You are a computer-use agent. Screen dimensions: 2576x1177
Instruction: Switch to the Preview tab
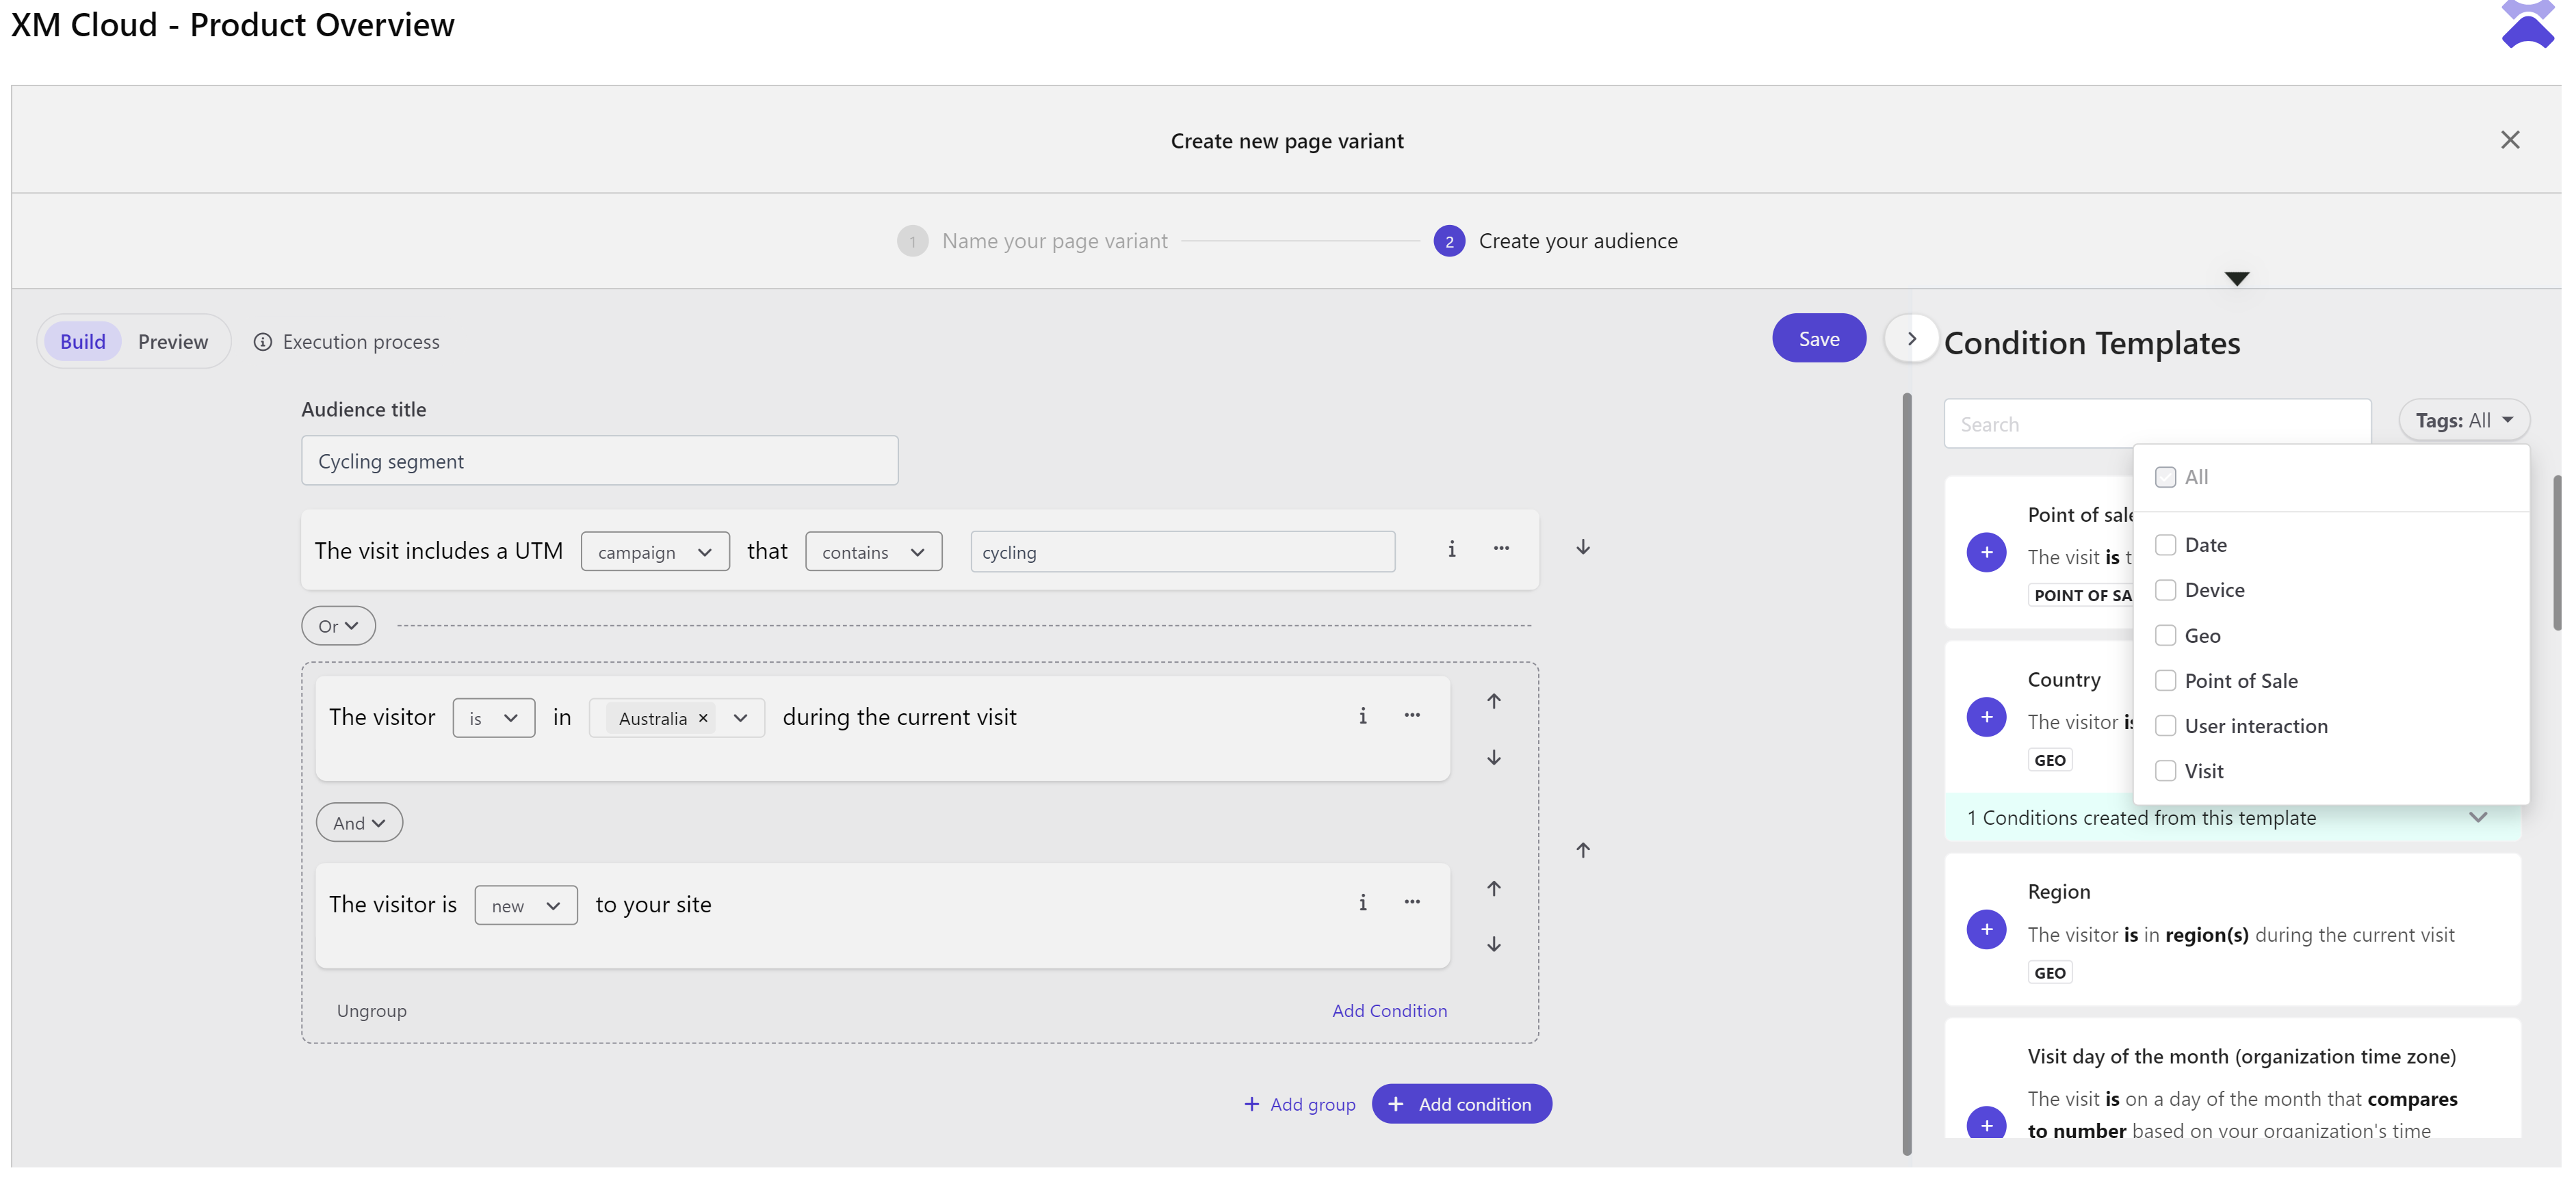(x=173, y=342)
